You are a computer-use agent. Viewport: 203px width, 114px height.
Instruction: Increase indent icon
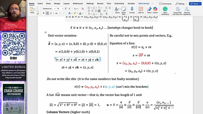(110, 8)
